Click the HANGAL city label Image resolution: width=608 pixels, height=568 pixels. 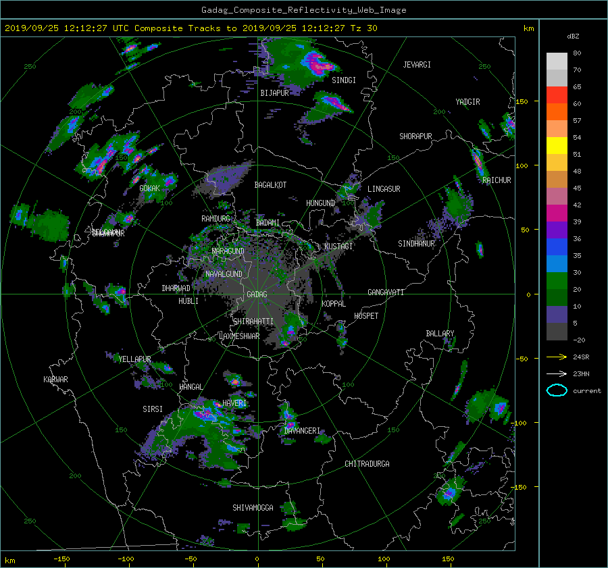191,387
